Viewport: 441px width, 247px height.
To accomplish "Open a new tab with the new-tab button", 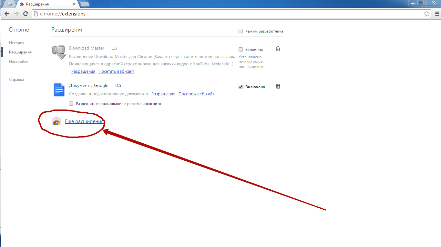I will 85,4.
